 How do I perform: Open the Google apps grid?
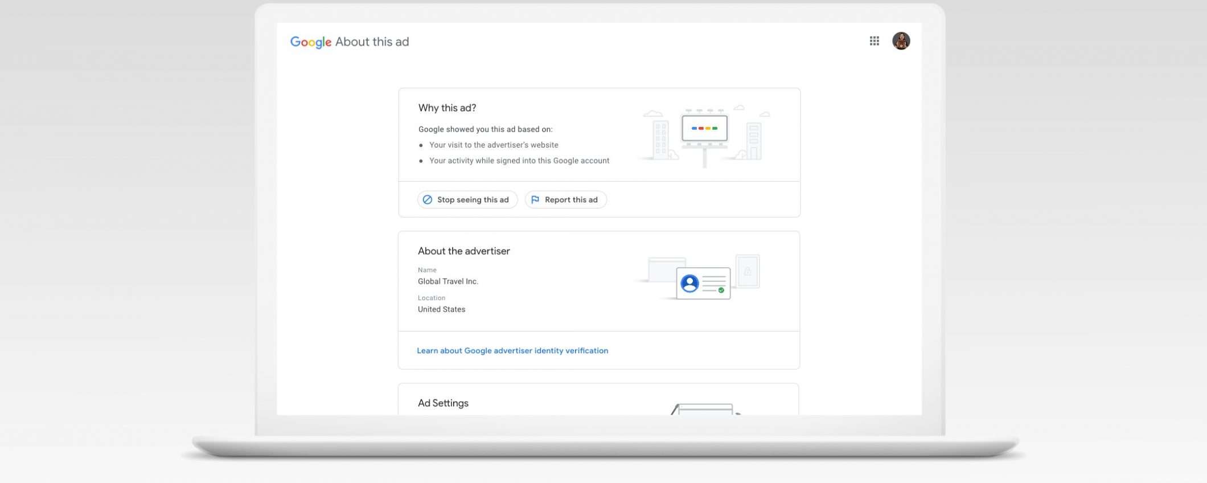[875, 41]
